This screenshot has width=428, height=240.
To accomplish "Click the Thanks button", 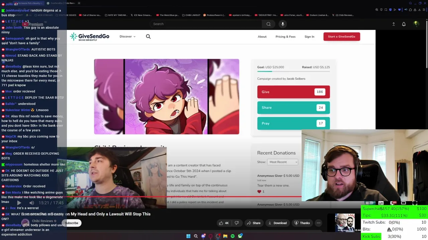I will [302, 223].
